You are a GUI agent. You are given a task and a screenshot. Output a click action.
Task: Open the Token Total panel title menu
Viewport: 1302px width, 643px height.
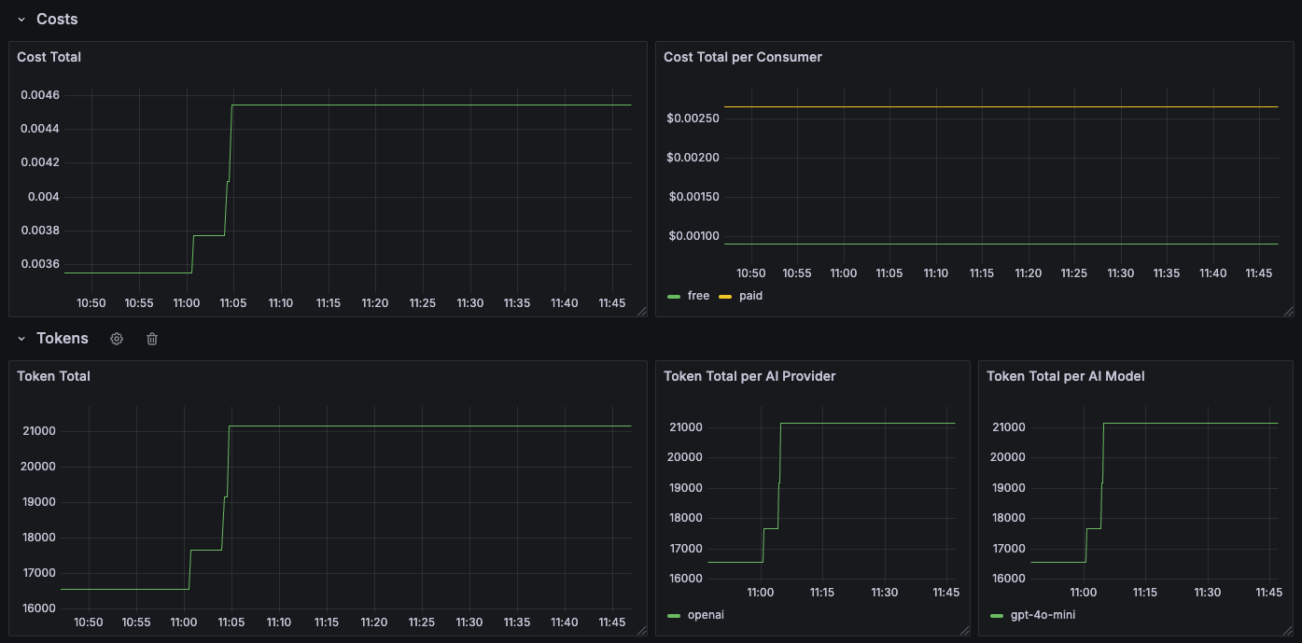click(x=53, y=376)
